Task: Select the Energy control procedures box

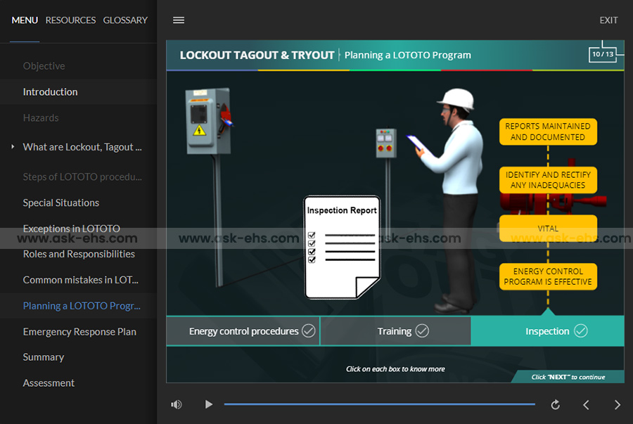Action: coord(243,331)
